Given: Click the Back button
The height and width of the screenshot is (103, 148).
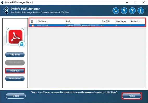Looking at the screenshot, I should click(x=16, y=96).
